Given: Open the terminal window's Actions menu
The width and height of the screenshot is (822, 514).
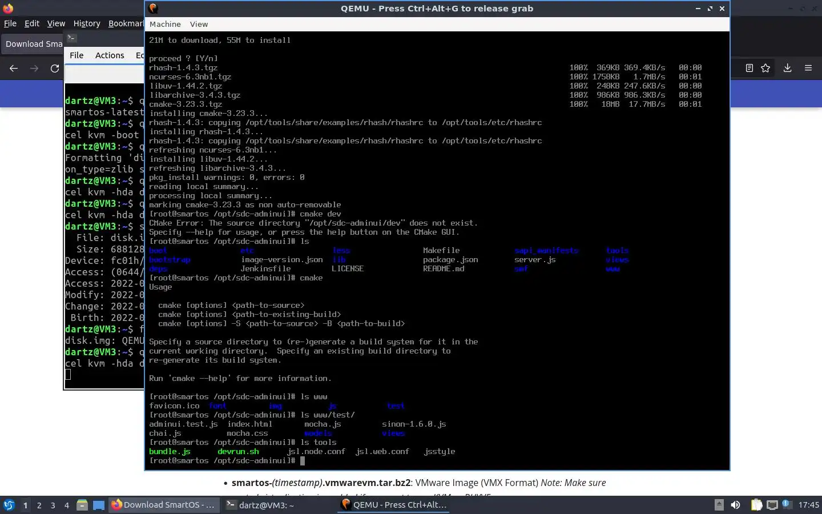Looking at the screenshot, I should [x=110, y=55].
